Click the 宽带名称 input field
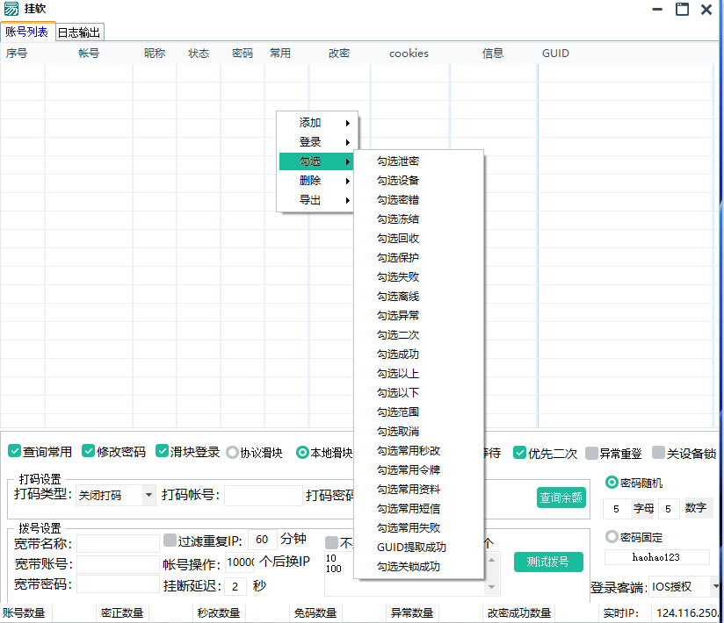 tap(118, 543)
